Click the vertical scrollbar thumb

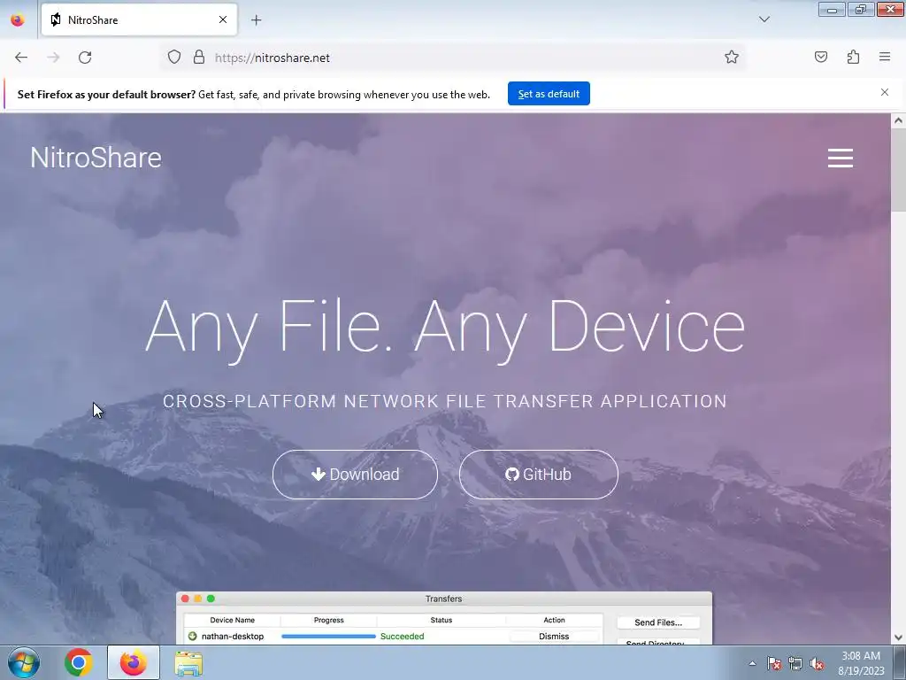point(898,170)
